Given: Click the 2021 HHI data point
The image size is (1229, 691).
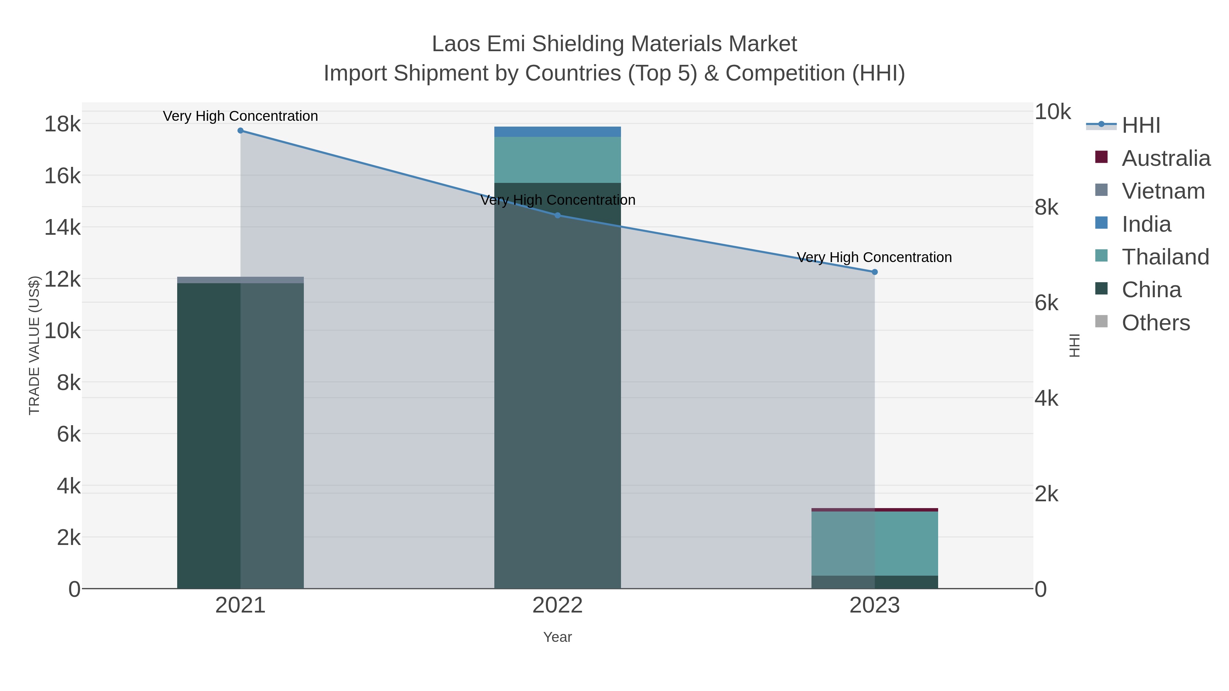Looking at the screenshot, I should 240,131.
